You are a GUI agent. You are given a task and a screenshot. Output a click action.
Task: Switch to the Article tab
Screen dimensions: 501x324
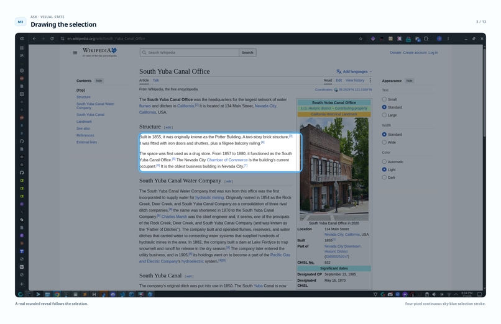(144, 80)
